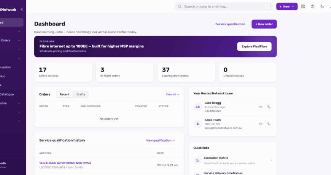This screenshot has width=331, height=175.
Task: Click the STATUS column header
Action: pyautogui.click(x=163, y=106)
